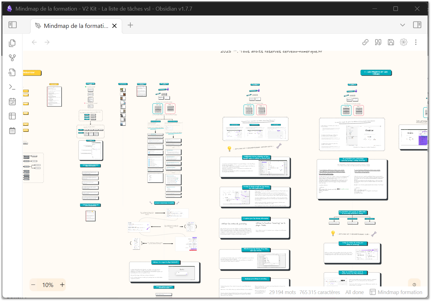Click the help question mark button
This screenshot has height=301, width=431.
[x=414, y=285]
